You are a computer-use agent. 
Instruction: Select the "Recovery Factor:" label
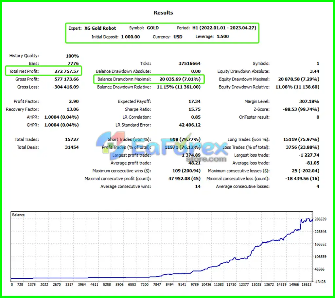coord(23,109)
